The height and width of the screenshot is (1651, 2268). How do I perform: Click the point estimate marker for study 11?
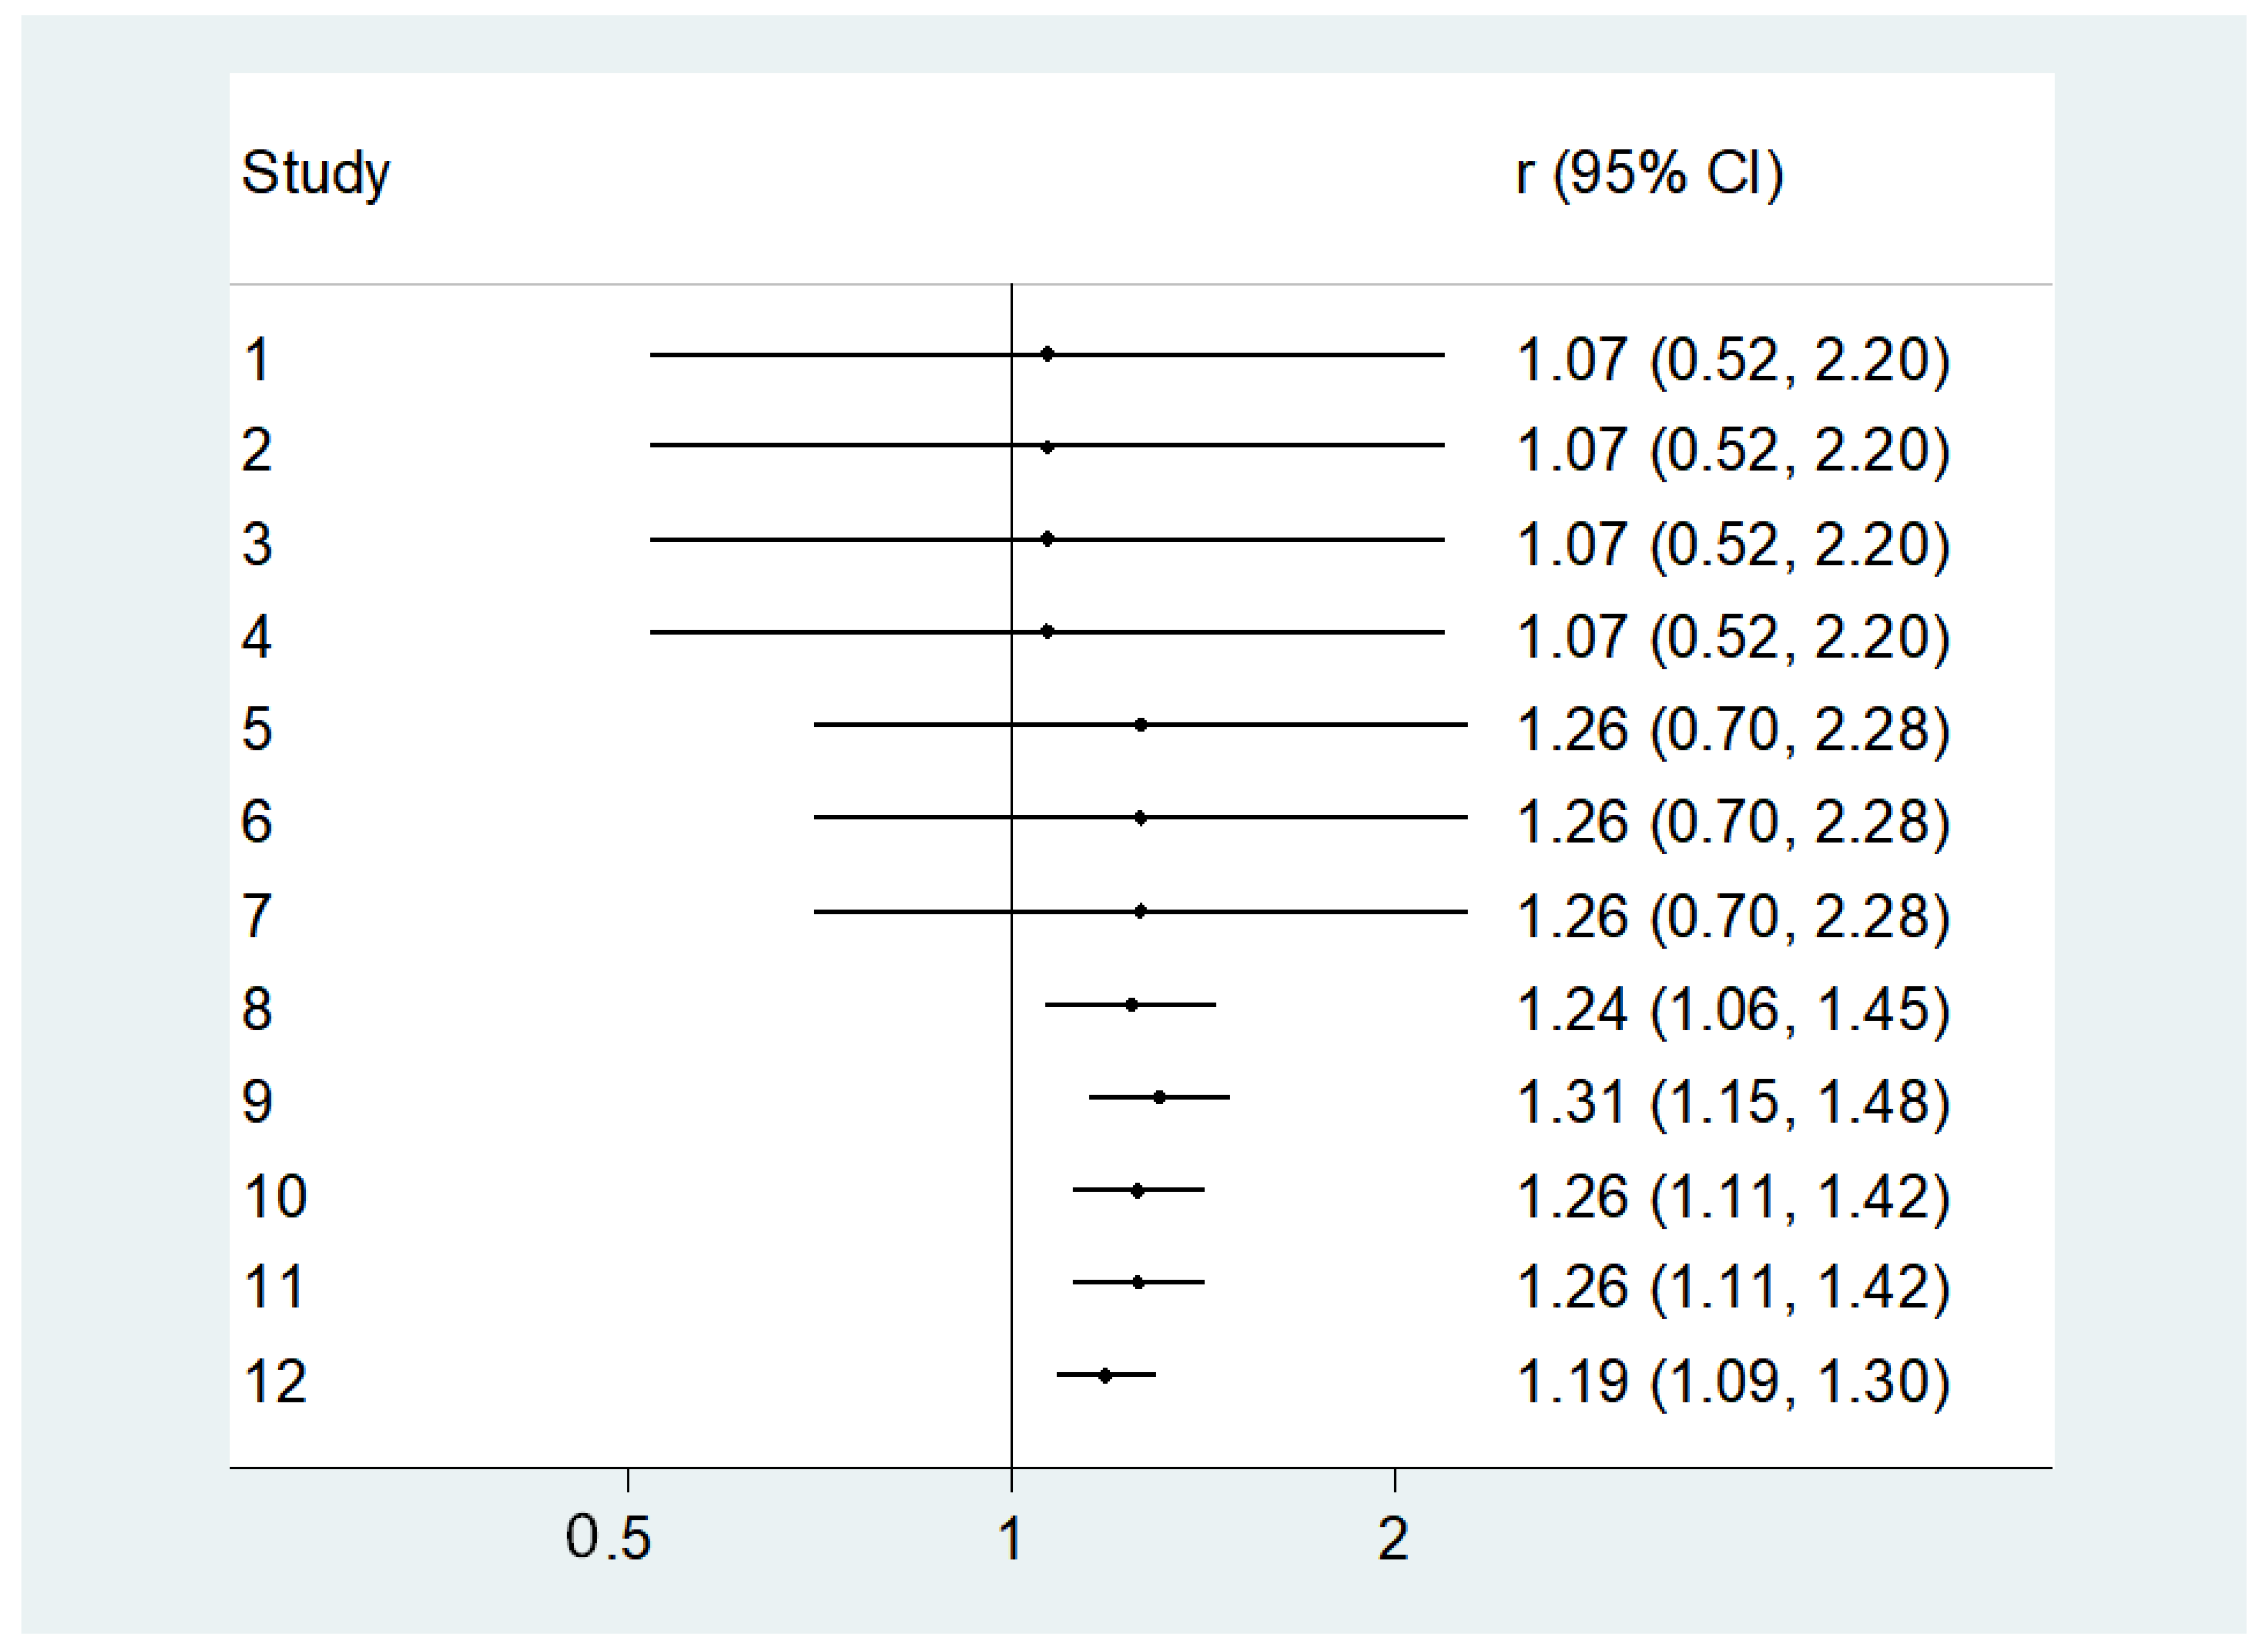1138,1282
